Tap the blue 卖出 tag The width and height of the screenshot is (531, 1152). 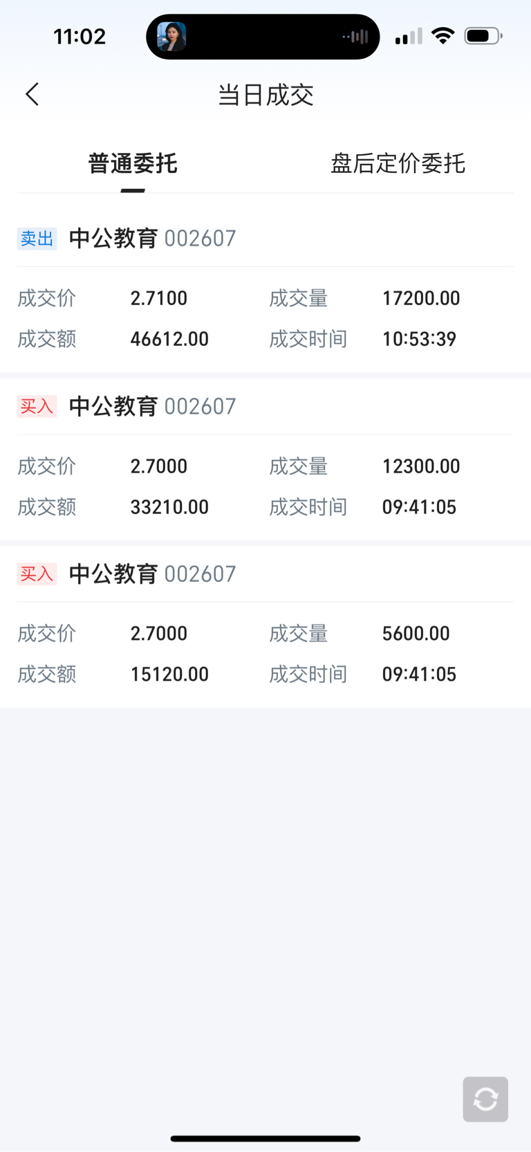pyautogui.click(x=37, y=238)
